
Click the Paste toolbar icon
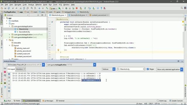pos(27,8)
